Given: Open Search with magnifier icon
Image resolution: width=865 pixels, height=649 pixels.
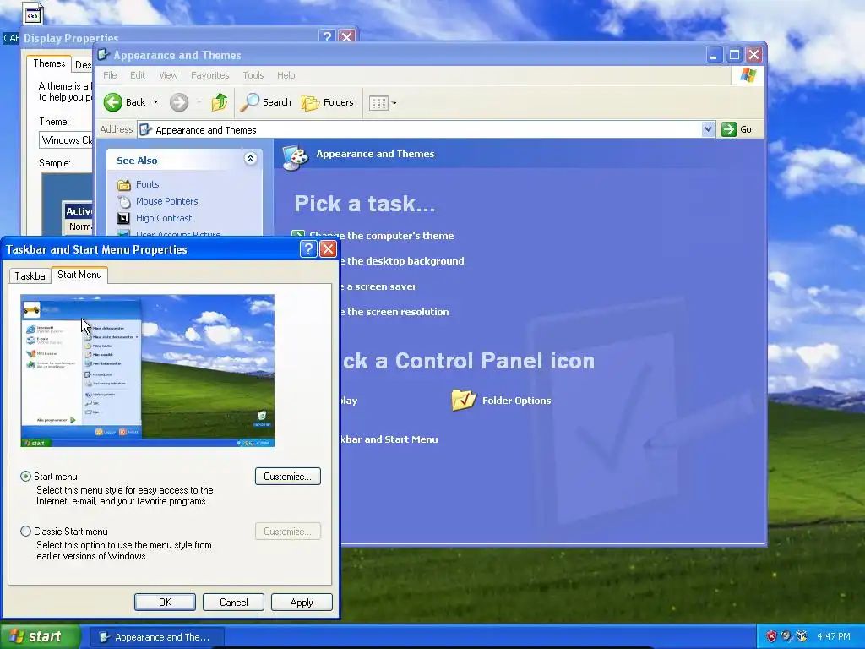Looking at the screenshot, I should [266, 102].
